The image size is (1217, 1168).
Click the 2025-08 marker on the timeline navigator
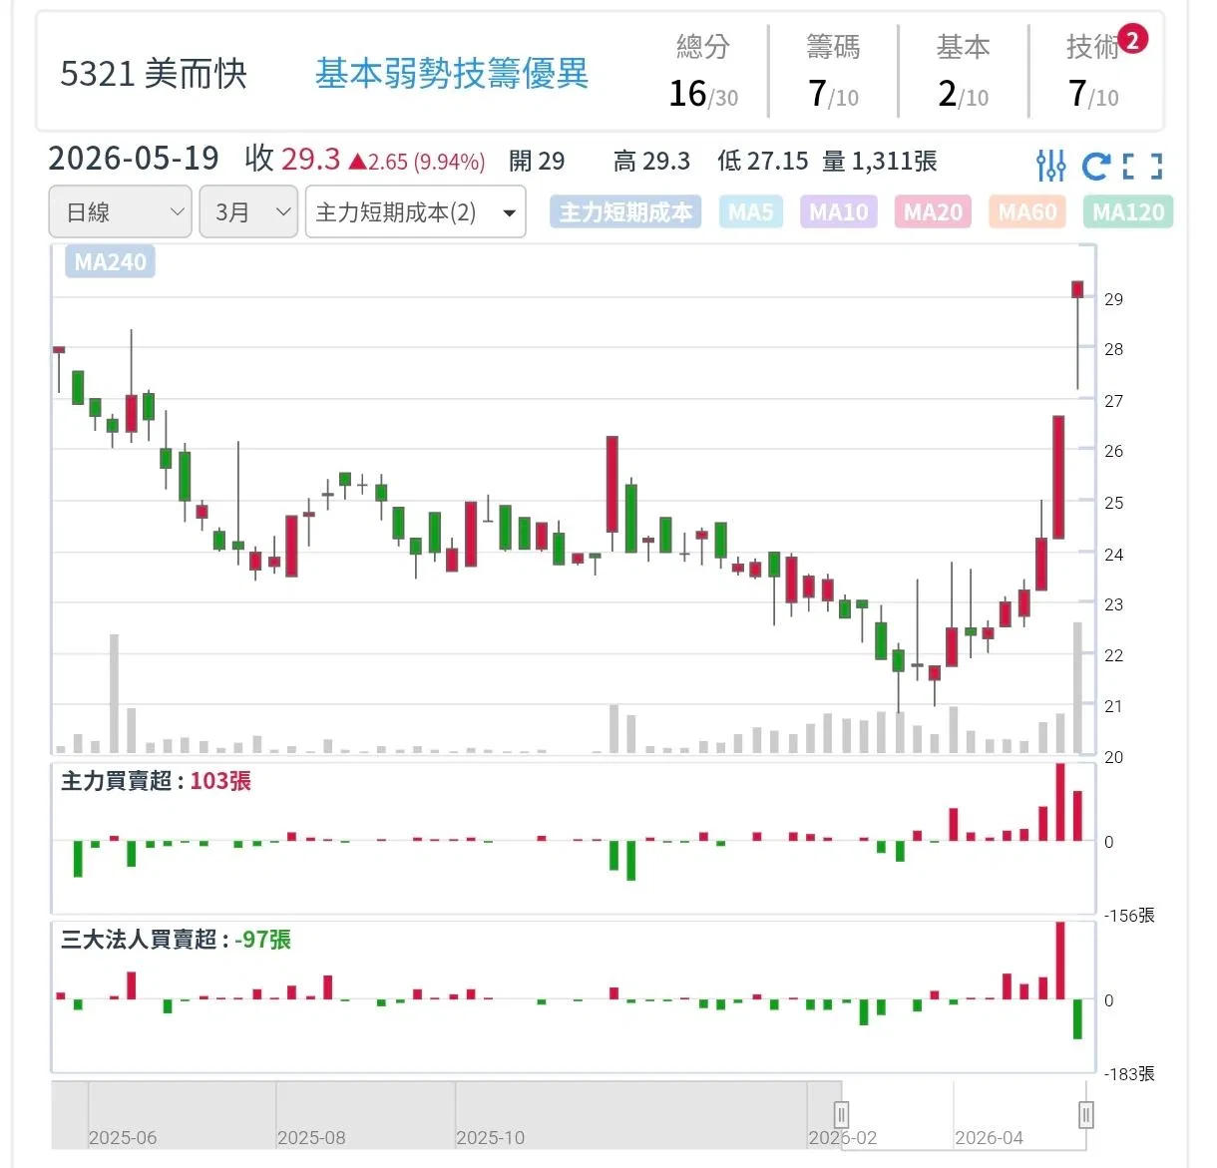(311, 1138)
